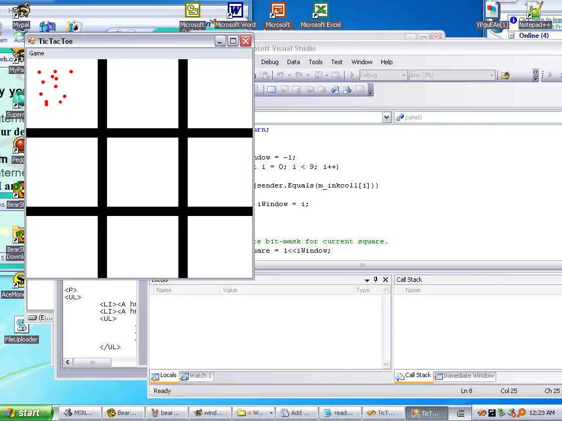
Task: Open the Any CPU platform dropdown
Action: click(x=451, y=75)
